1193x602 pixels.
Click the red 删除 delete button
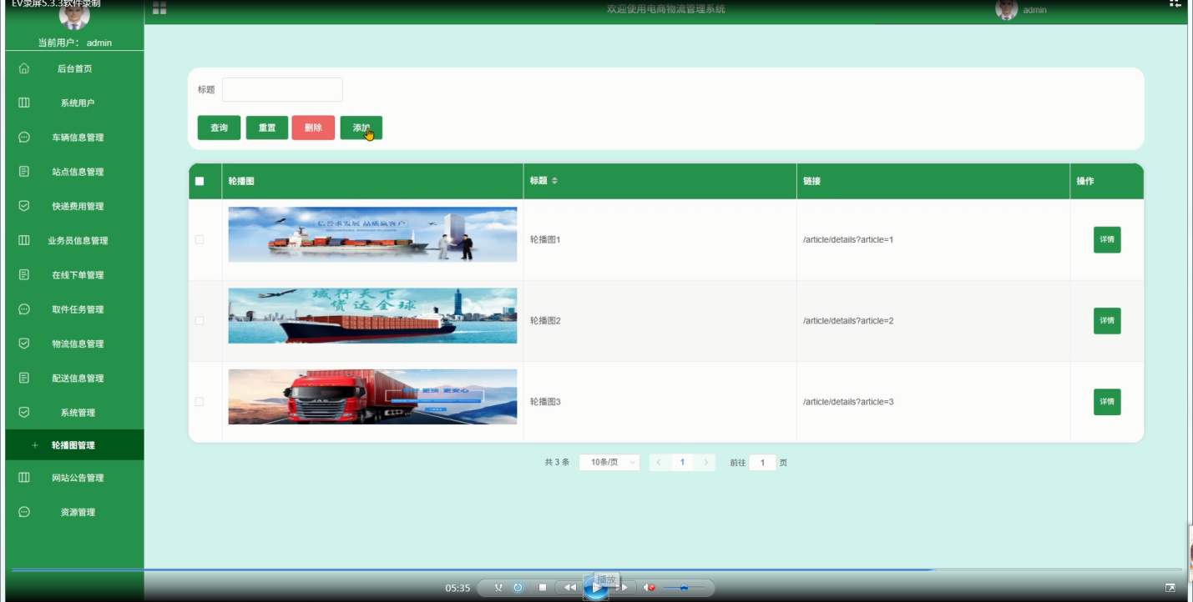(x=313, y=128)
